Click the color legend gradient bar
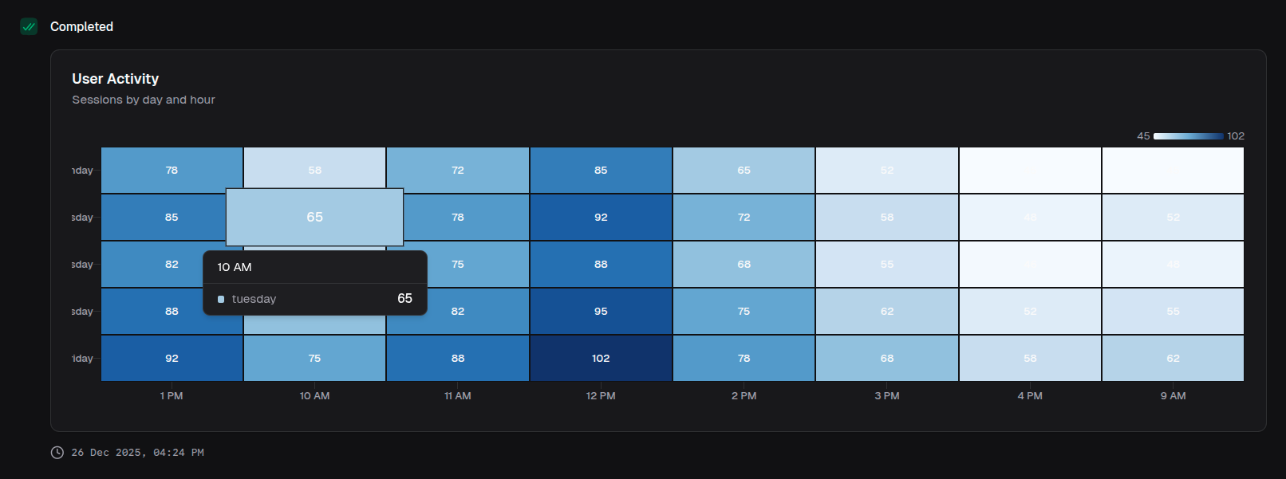The width and height of the screenshot is (1286, 479). 1188,136
